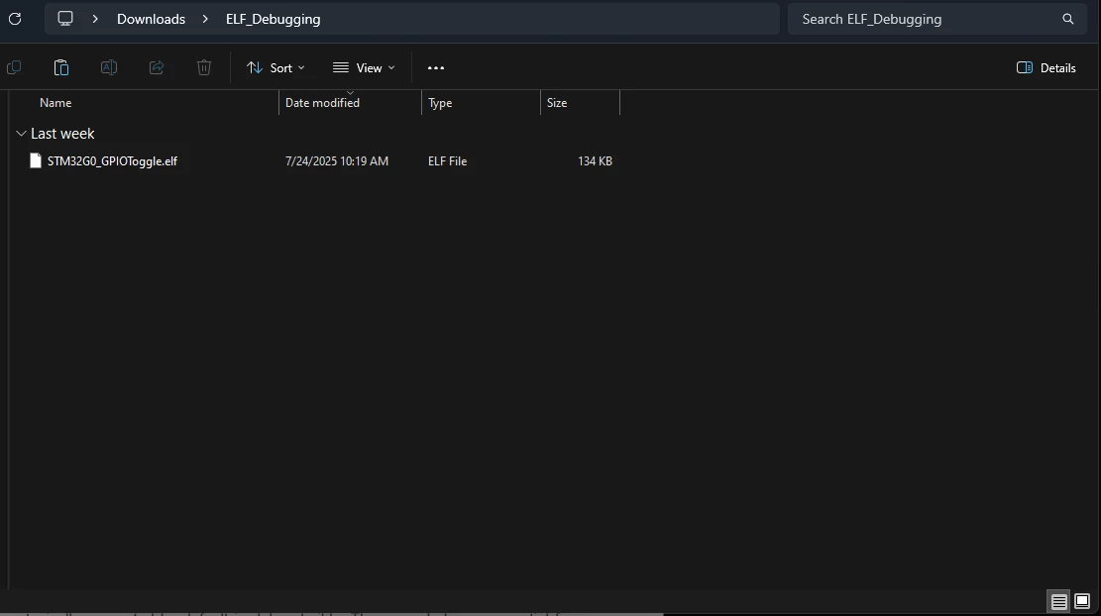Image resolution: width=1101 pixels, height=616 pixels.
Task: Switch to details list view icon in status bar
Action: coord(1058,601)
